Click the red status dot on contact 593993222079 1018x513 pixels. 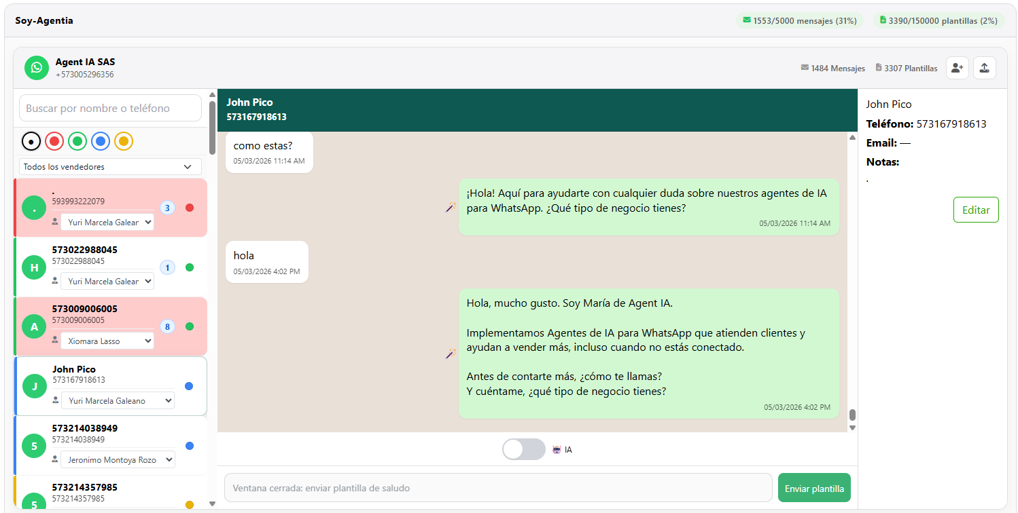[x=190, y=208]
